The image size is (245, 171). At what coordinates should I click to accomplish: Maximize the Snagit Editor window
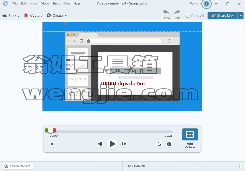click(x=228, y=3)
